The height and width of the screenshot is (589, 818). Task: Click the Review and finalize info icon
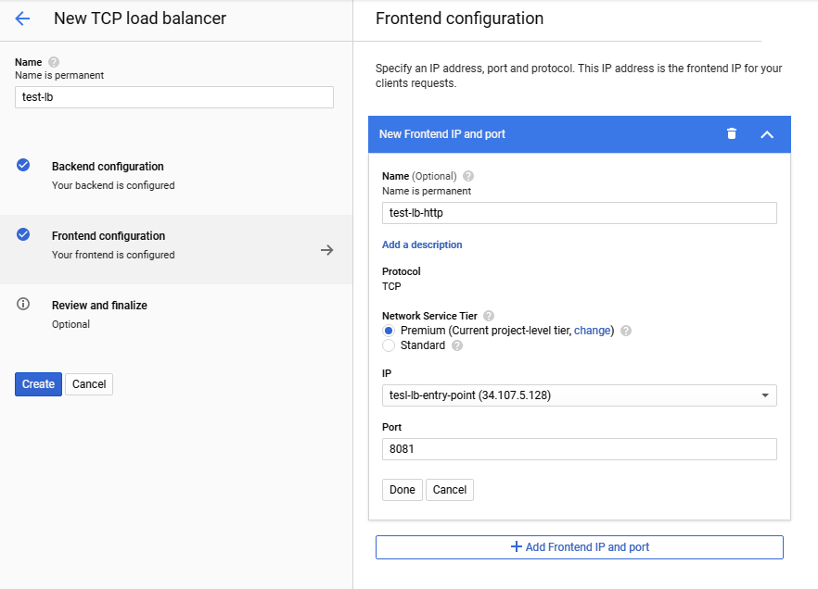click(24, 305)
